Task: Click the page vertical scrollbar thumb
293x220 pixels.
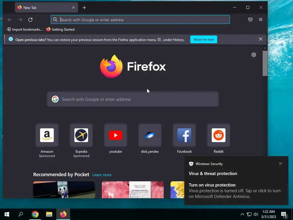Action: (265, 63)
